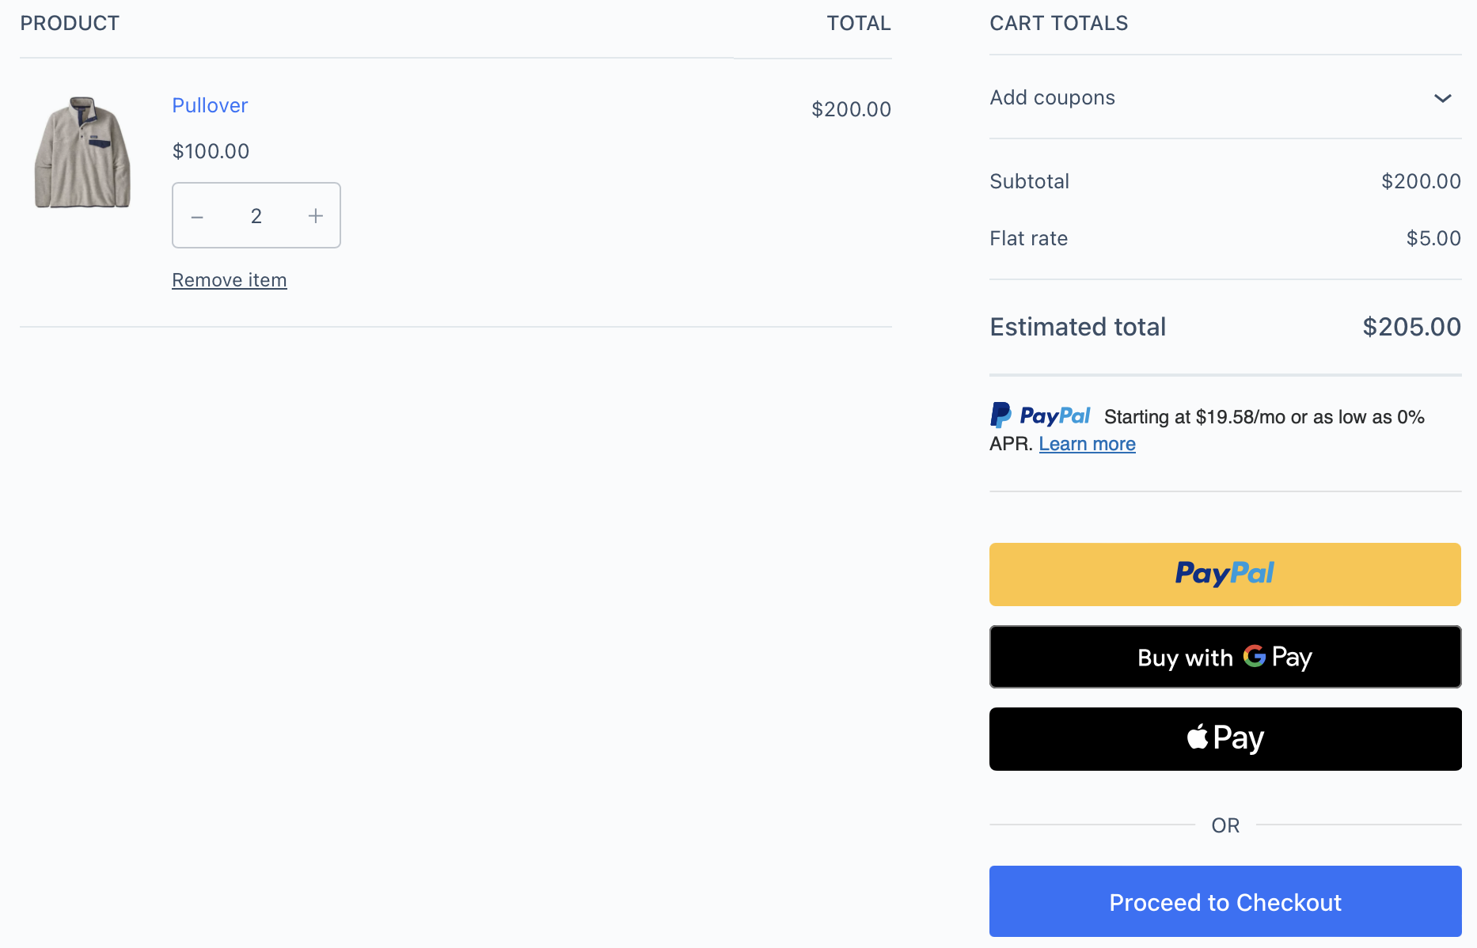Open the Pullover product page link

[209, 104]
